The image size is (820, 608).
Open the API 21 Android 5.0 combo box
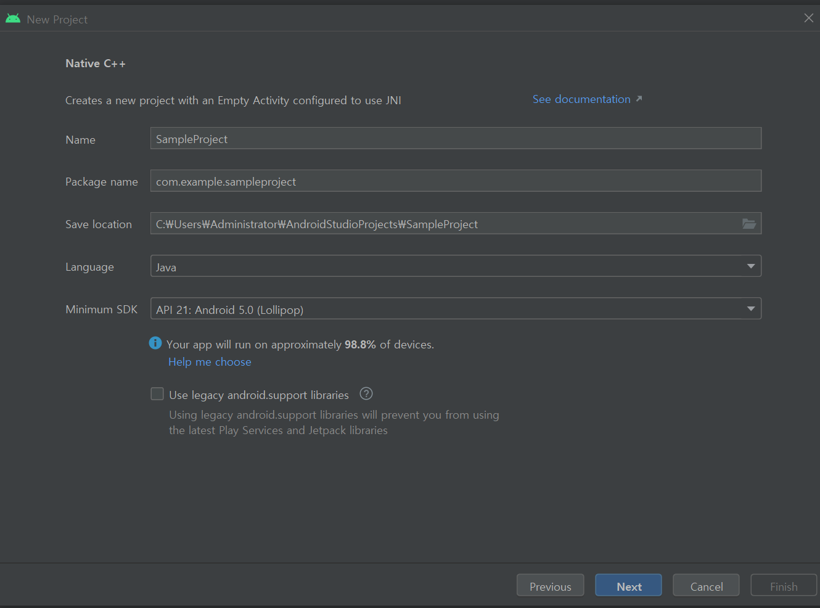coord(456,309)
